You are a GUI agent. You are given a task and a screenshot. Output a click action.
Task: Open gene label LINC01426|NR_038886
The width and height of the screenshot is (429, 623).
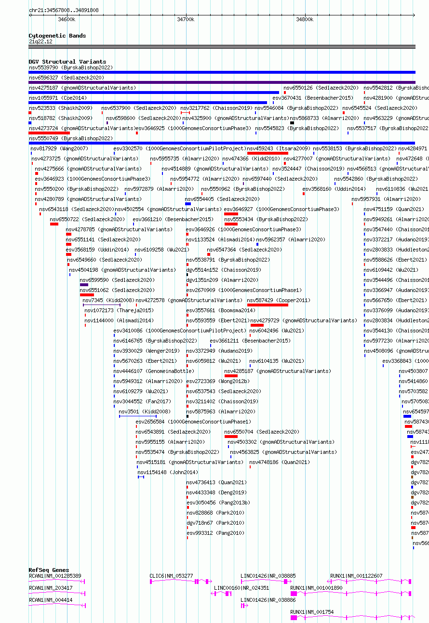coord(268,600)
